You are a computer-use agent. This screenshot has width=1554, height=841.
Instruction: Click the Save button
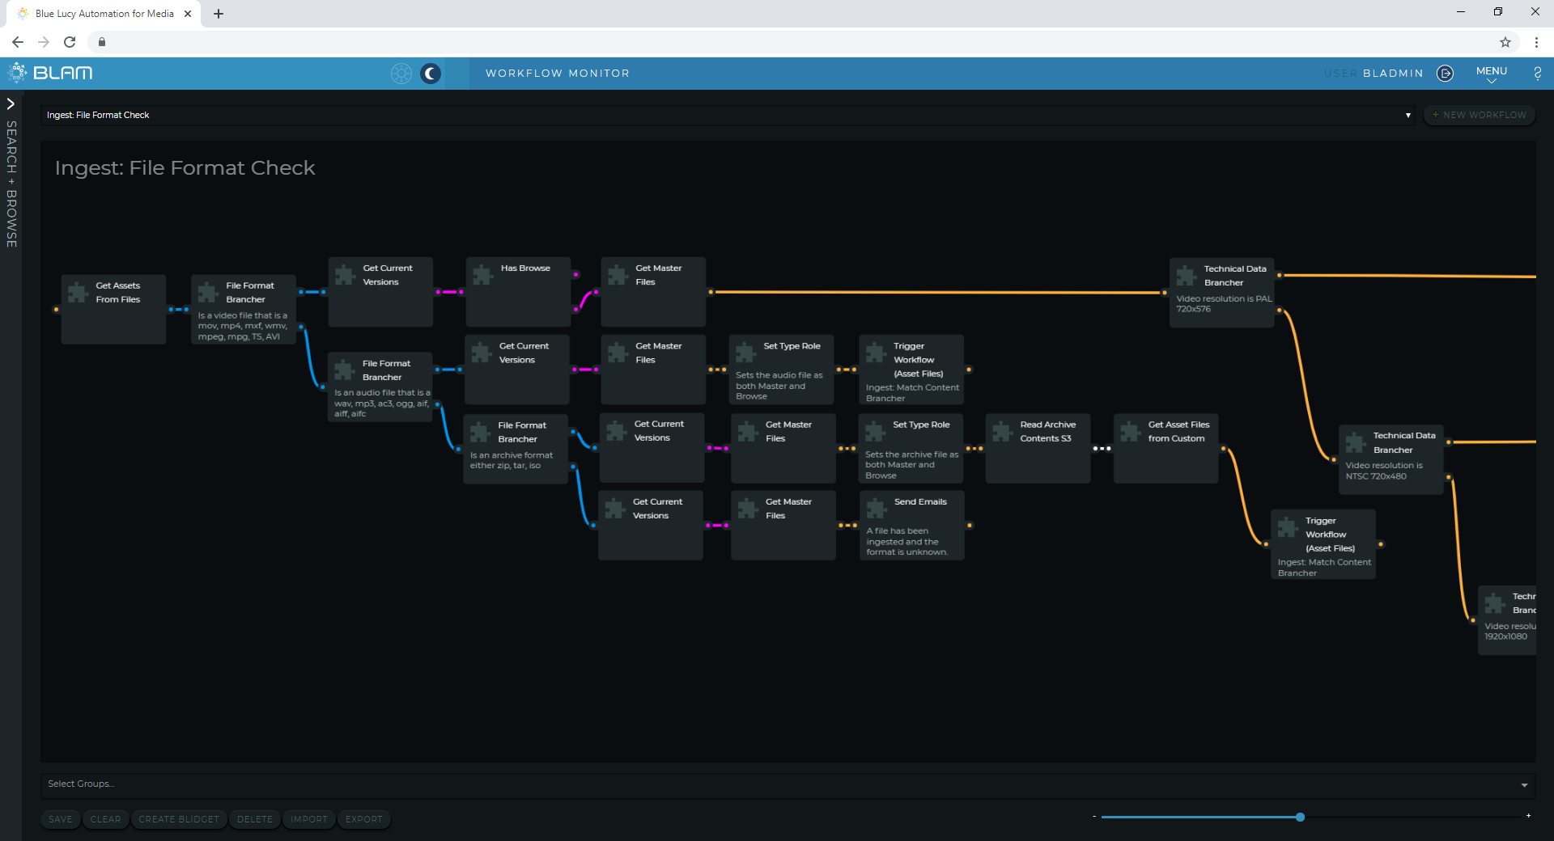[61, 819]
